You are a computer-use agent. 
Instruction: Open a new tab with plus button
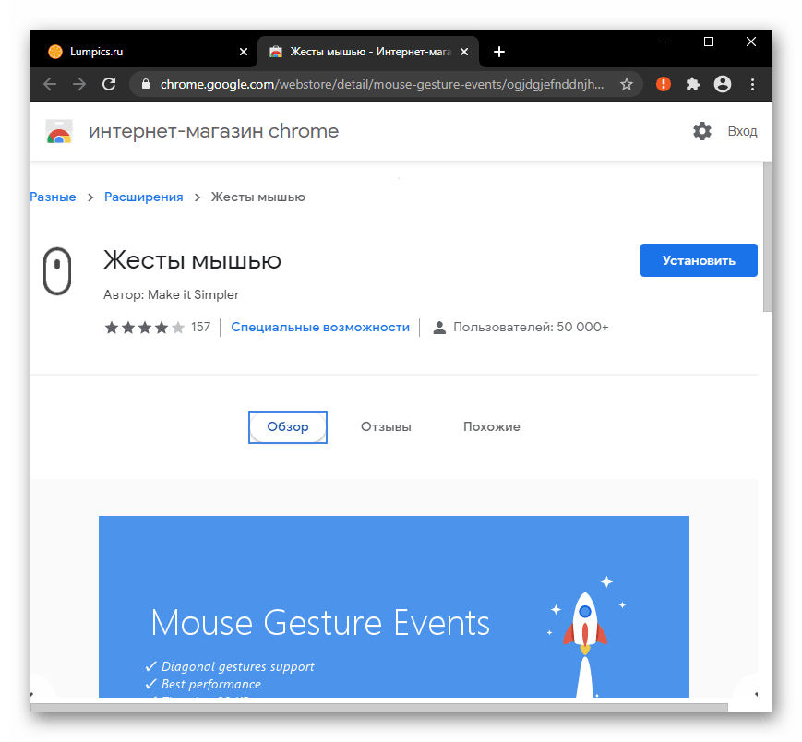pos(499,52)
